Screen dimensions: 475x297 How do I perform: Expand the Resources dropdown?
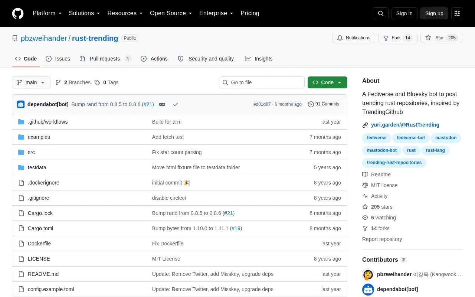[x=125, y=13]
